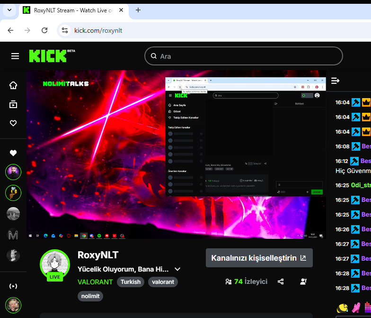The image size is (371, 318).
Task: Click moderator badge on 16:26 message
Action: coord(355,229)
